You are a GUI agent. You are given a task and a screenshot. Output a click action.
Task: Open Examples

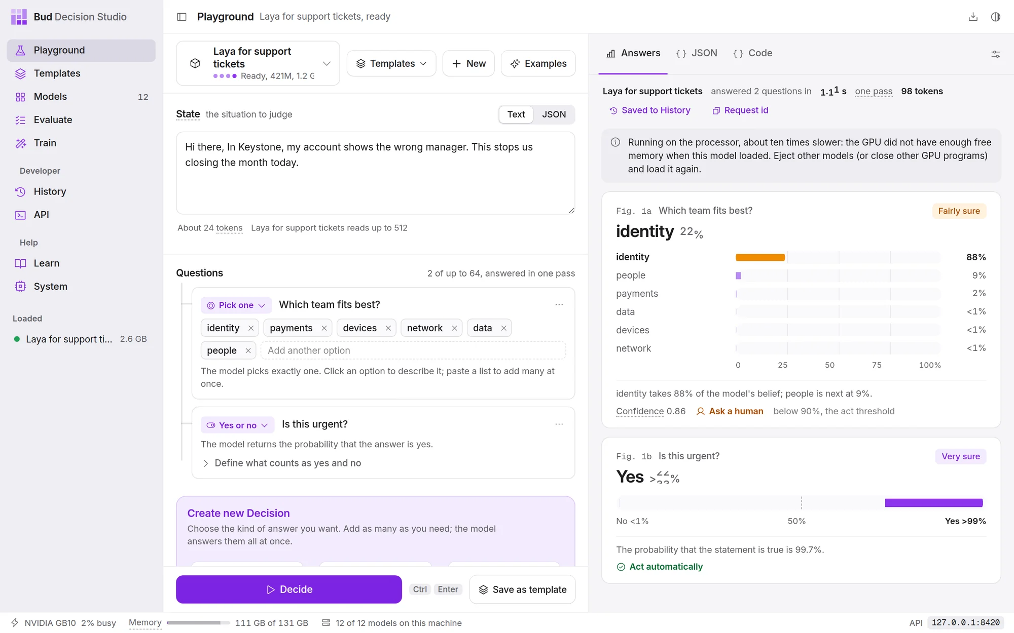click(538, 63)
